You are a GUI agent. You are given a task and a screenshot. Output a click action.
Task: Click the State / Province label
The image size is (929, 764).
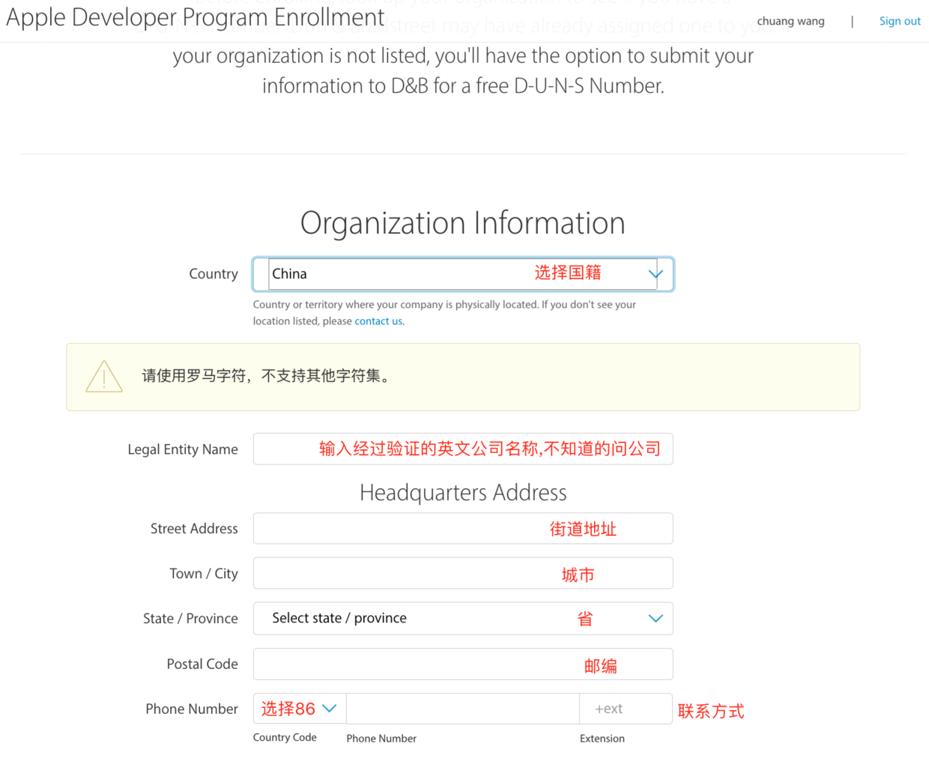coord(190,619)
